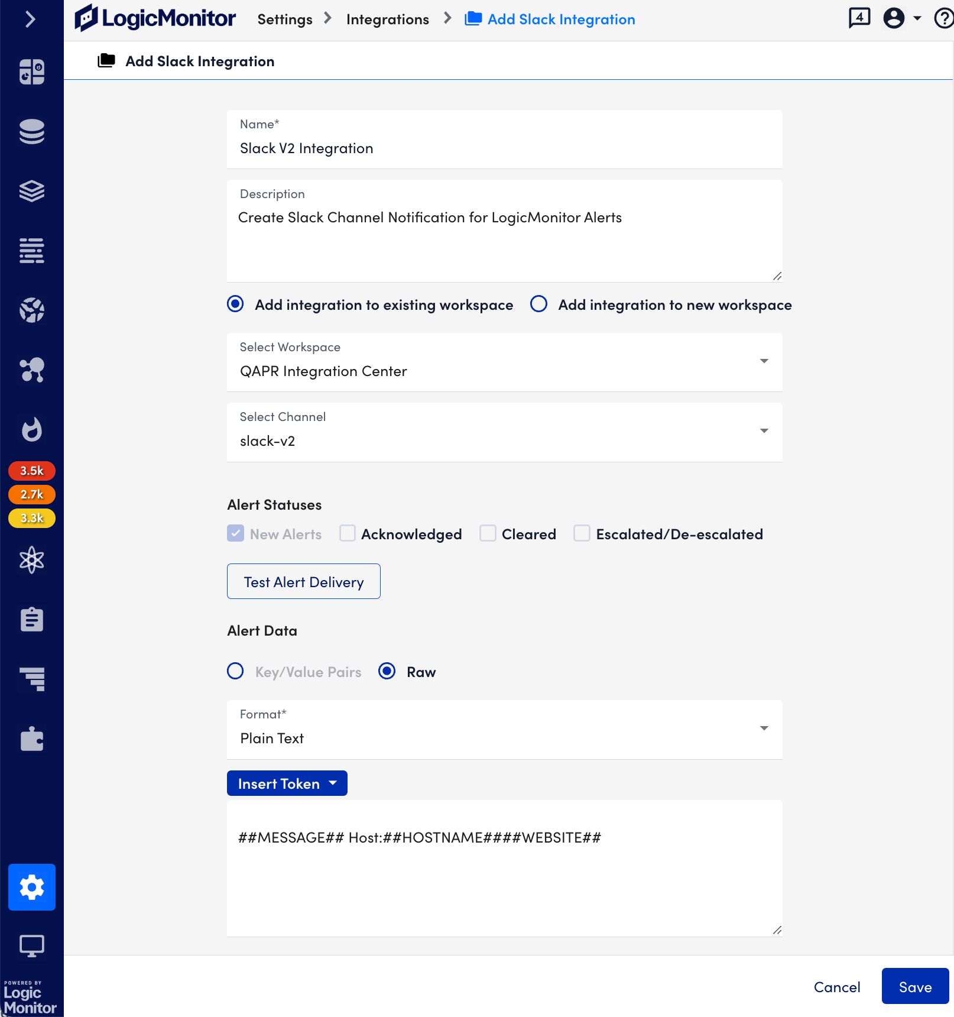Screen dimensions: 954x1017
Task: Open the Settings gear icon
Action: pyautogui.click(x=32, y=887)
